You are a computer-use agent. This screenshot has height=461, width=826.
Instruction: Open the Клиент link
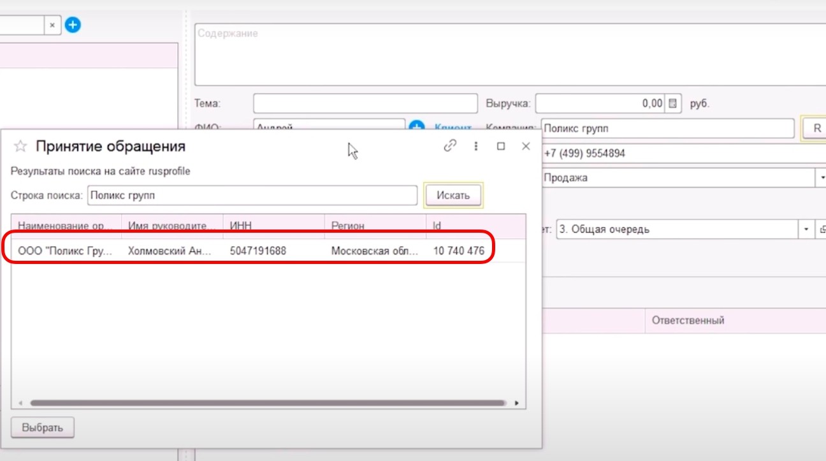coord(453,128)
